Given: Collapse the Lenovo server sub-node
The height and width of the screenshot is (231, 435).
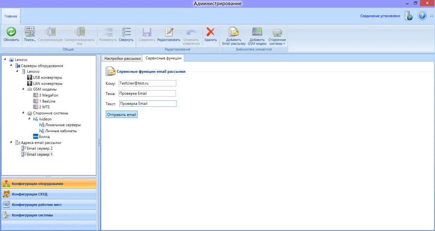Looking at the screenshot, I should [x=17, y=71].
